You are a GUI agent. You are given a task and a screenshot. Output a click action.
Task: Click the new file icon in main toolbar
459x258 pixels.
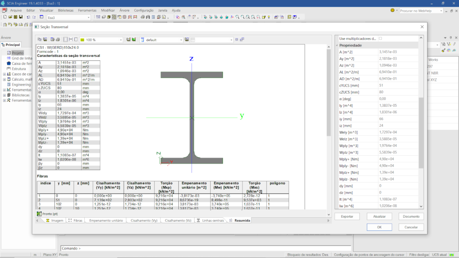(4, 17)
